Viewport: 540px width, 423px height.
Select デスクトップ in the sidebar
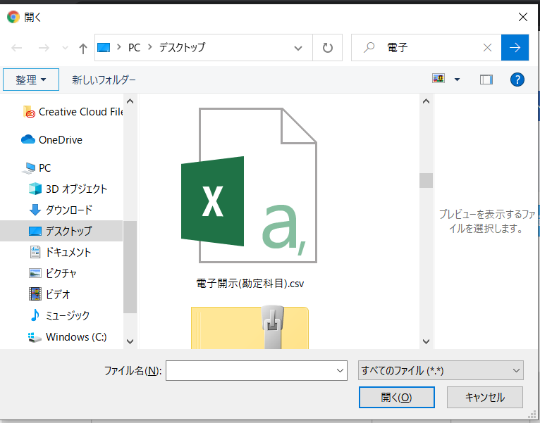61,231
